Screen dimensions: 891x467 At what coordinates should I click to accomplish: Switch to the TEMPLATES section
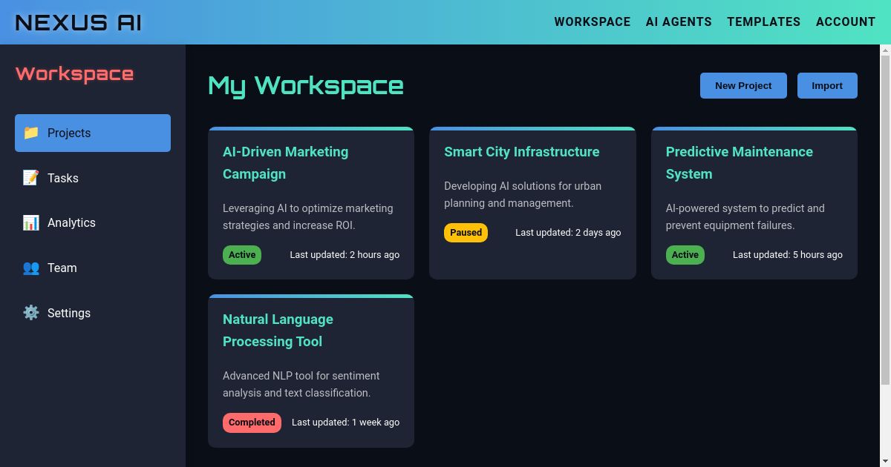[764, 21]
